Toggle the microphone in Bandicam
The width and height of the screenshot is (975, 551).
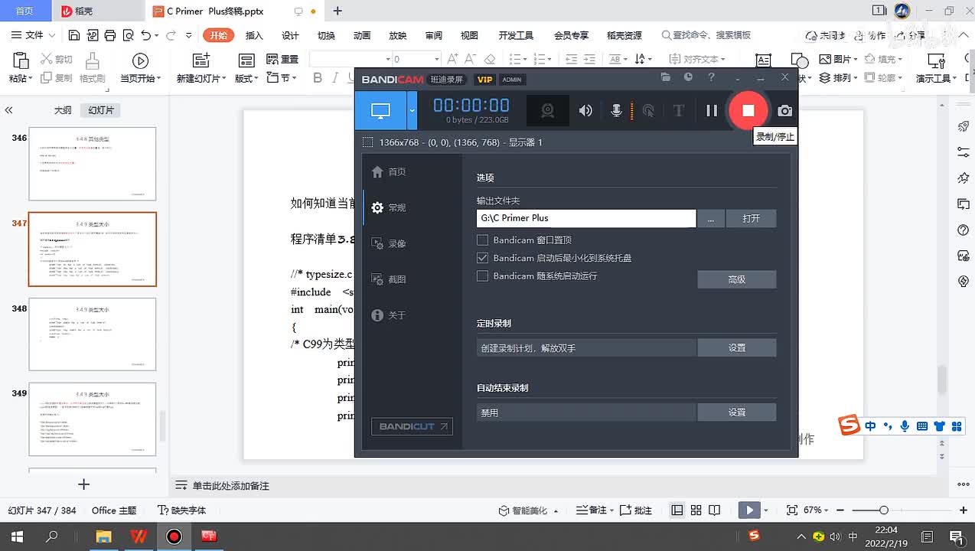[616, 111]
